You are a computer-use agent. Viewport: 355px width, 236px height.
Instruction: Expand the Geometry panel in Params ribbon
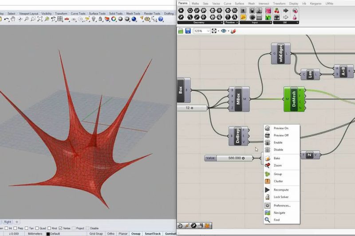pyautogui.click(x=221, y=22)
